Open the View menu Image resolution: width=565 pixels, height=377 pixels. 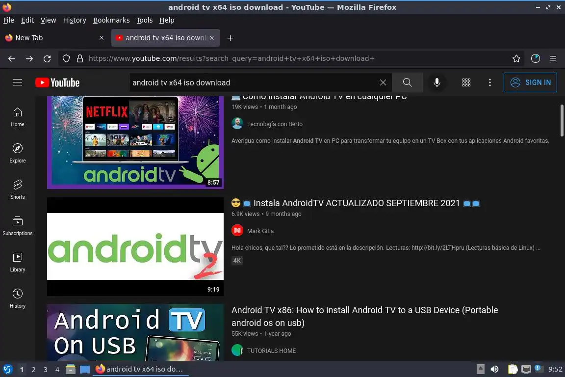(48, 20)
